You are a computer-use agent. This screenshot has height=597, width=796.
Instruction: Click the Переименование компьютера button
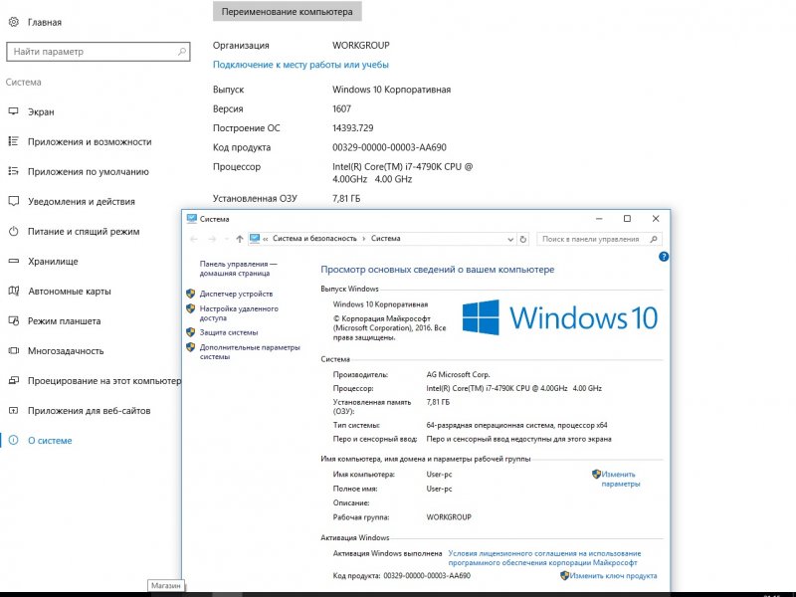tap(287, 12)
